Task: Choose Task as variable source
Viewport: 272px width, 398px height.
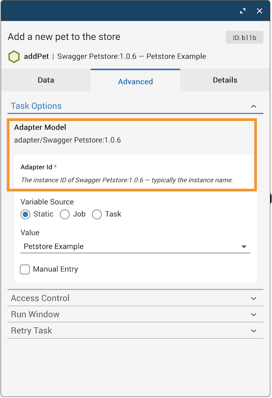Action: [97, 214]
